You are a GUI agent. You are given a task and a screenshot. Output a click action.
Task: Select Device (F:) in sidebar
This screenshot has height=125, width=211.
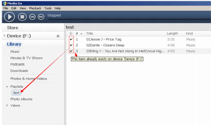(x=19, y=36)
